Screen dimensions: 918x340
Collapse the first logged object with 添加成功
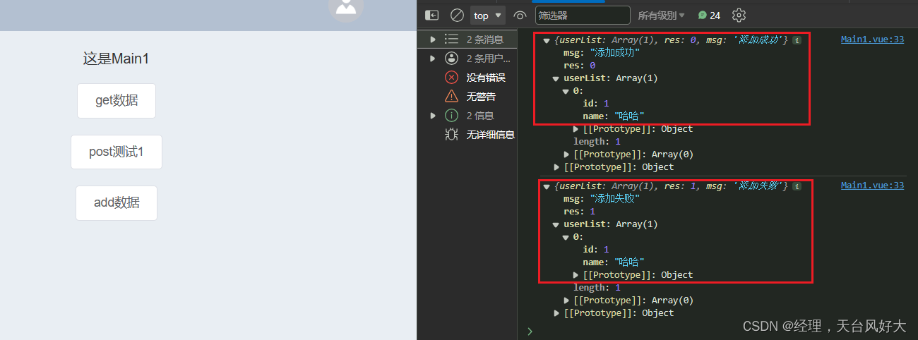coord(547,40)
